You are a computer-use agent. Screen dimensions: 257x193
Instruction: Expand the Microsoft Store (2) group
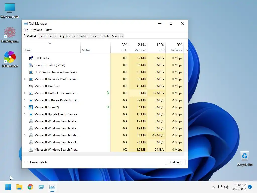point(25,107)
